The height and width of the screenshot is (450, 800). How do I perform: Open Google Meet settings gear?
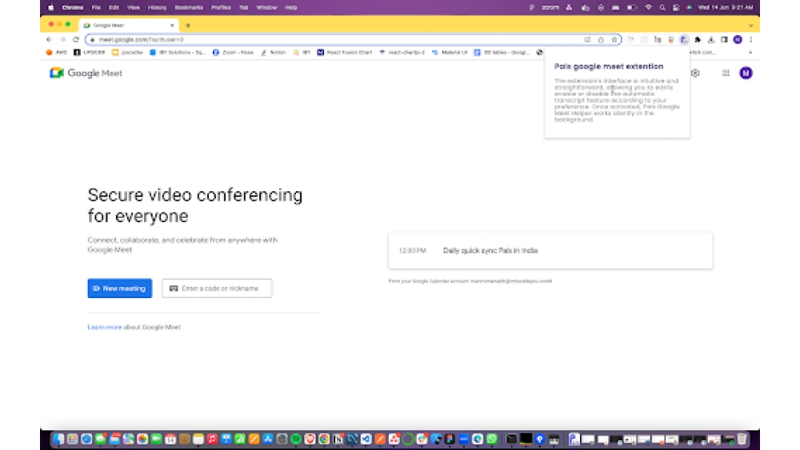pos(695,73)
